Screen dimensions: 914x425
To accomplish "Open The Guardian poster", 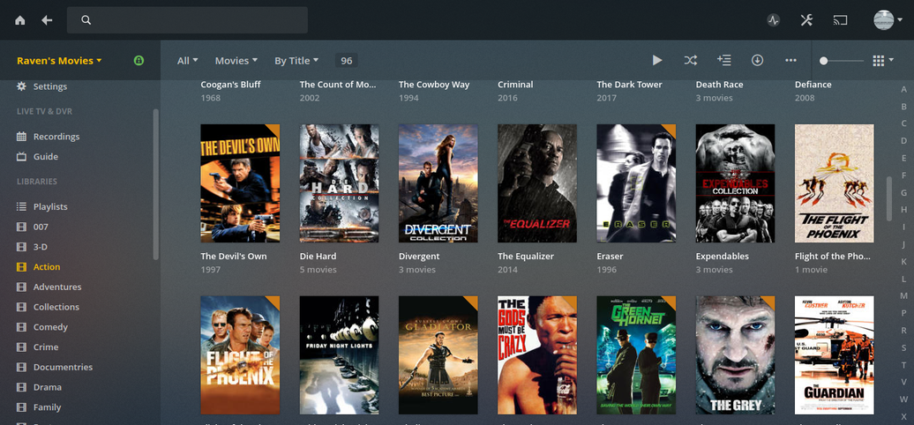I will pyautogui.click(x=835, y=355).
